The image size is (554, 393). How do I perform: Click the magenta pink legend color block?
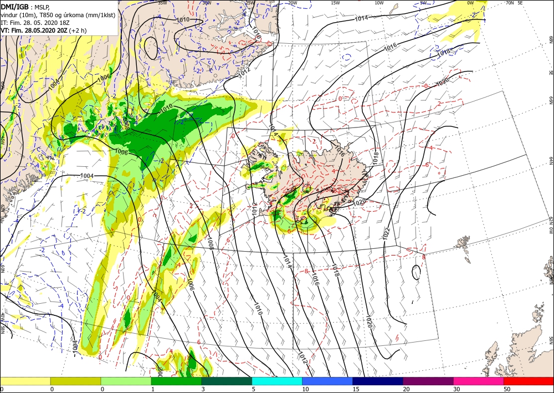click(x=479, y=381)
